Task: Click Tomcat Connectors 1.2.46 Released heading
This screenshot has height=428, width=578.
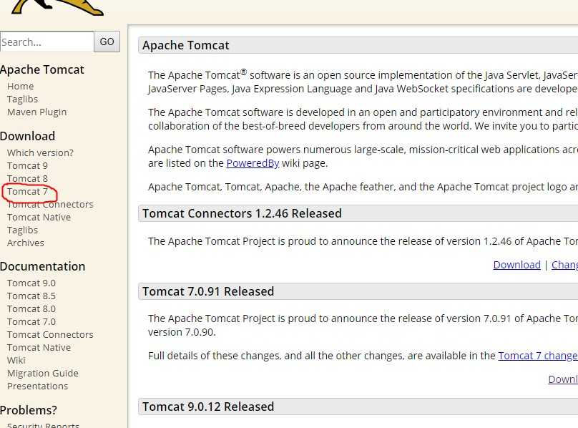Action: (243, 213)
